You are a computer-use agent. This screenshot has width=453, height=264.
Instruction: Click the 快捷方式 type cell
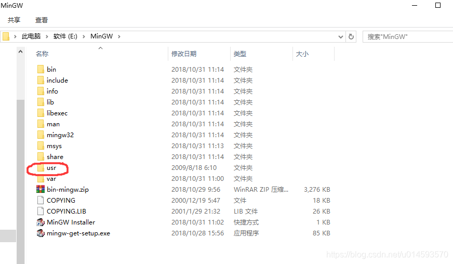click(x=246, y=222)
